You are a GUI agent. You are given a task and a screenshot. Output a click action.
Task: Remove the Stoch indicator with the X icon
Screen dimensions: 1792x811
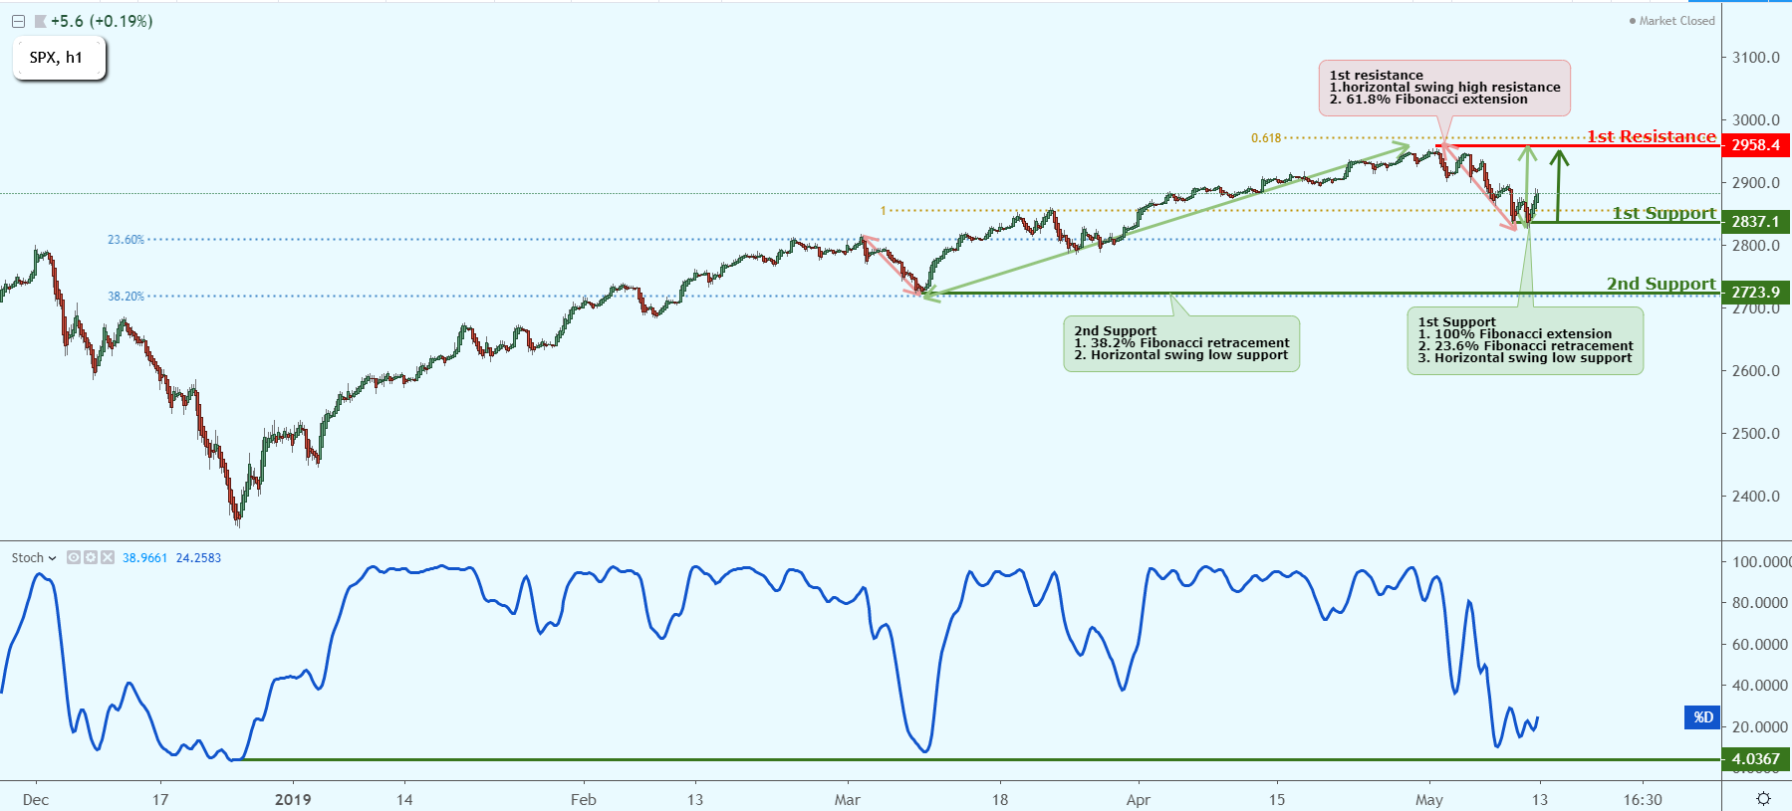(108, 557)
